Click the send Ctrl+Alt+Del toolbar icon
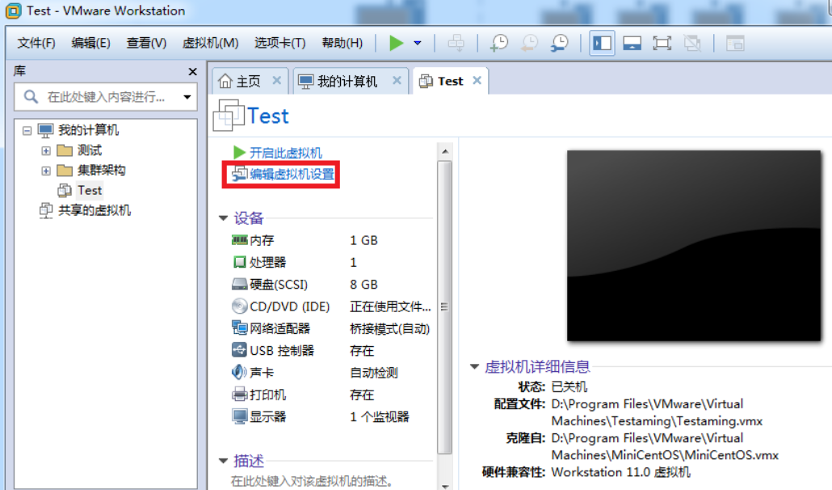The height and width of the screenshot is (490, 832). pos(456,43)
